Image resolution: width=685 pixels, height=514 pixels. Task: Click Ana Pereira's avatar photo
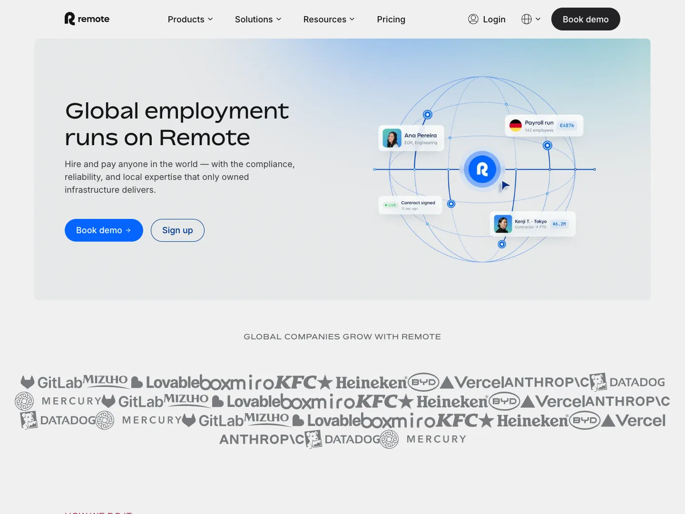[392, 138]
